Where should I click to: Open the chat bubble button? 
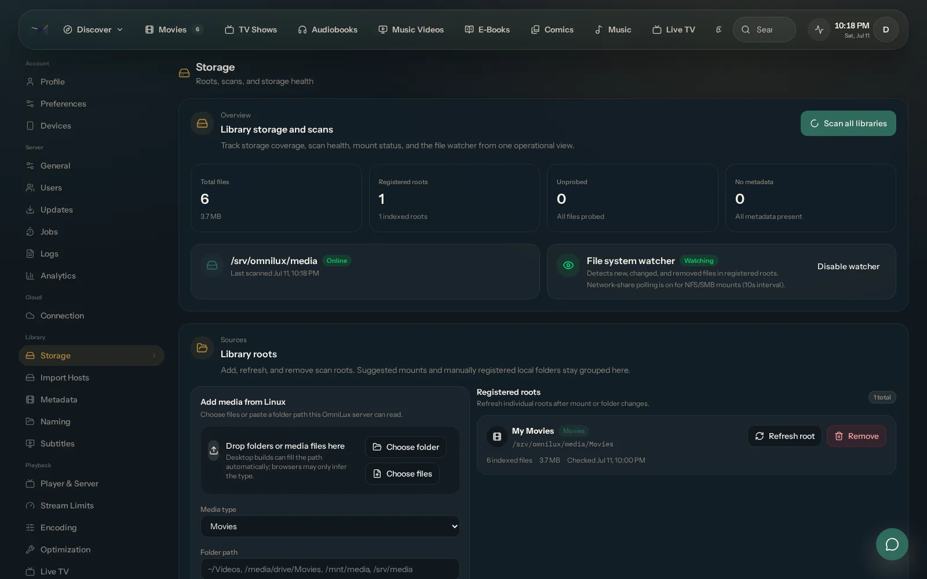point(892,544)
